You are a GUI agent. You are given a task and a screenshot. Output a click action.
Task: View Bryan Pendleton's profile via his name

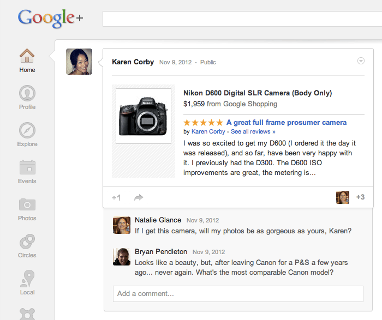[161, 252]
